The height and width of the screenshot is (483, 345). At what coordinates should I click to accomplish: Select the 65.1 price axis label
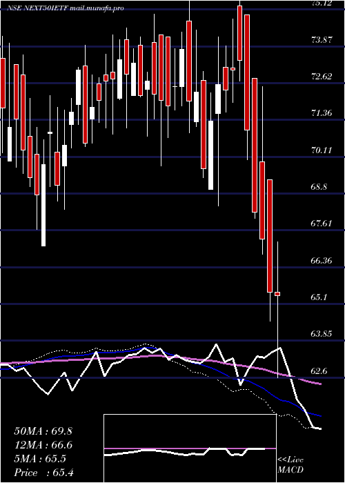click(319, 297)
